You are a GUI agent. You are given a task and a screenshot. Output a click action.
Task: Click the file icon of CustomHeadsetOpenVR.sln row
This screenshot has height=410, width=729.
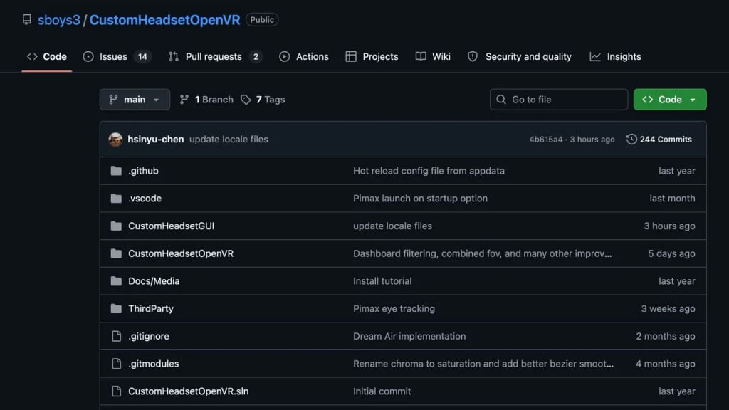pos(116,391)
